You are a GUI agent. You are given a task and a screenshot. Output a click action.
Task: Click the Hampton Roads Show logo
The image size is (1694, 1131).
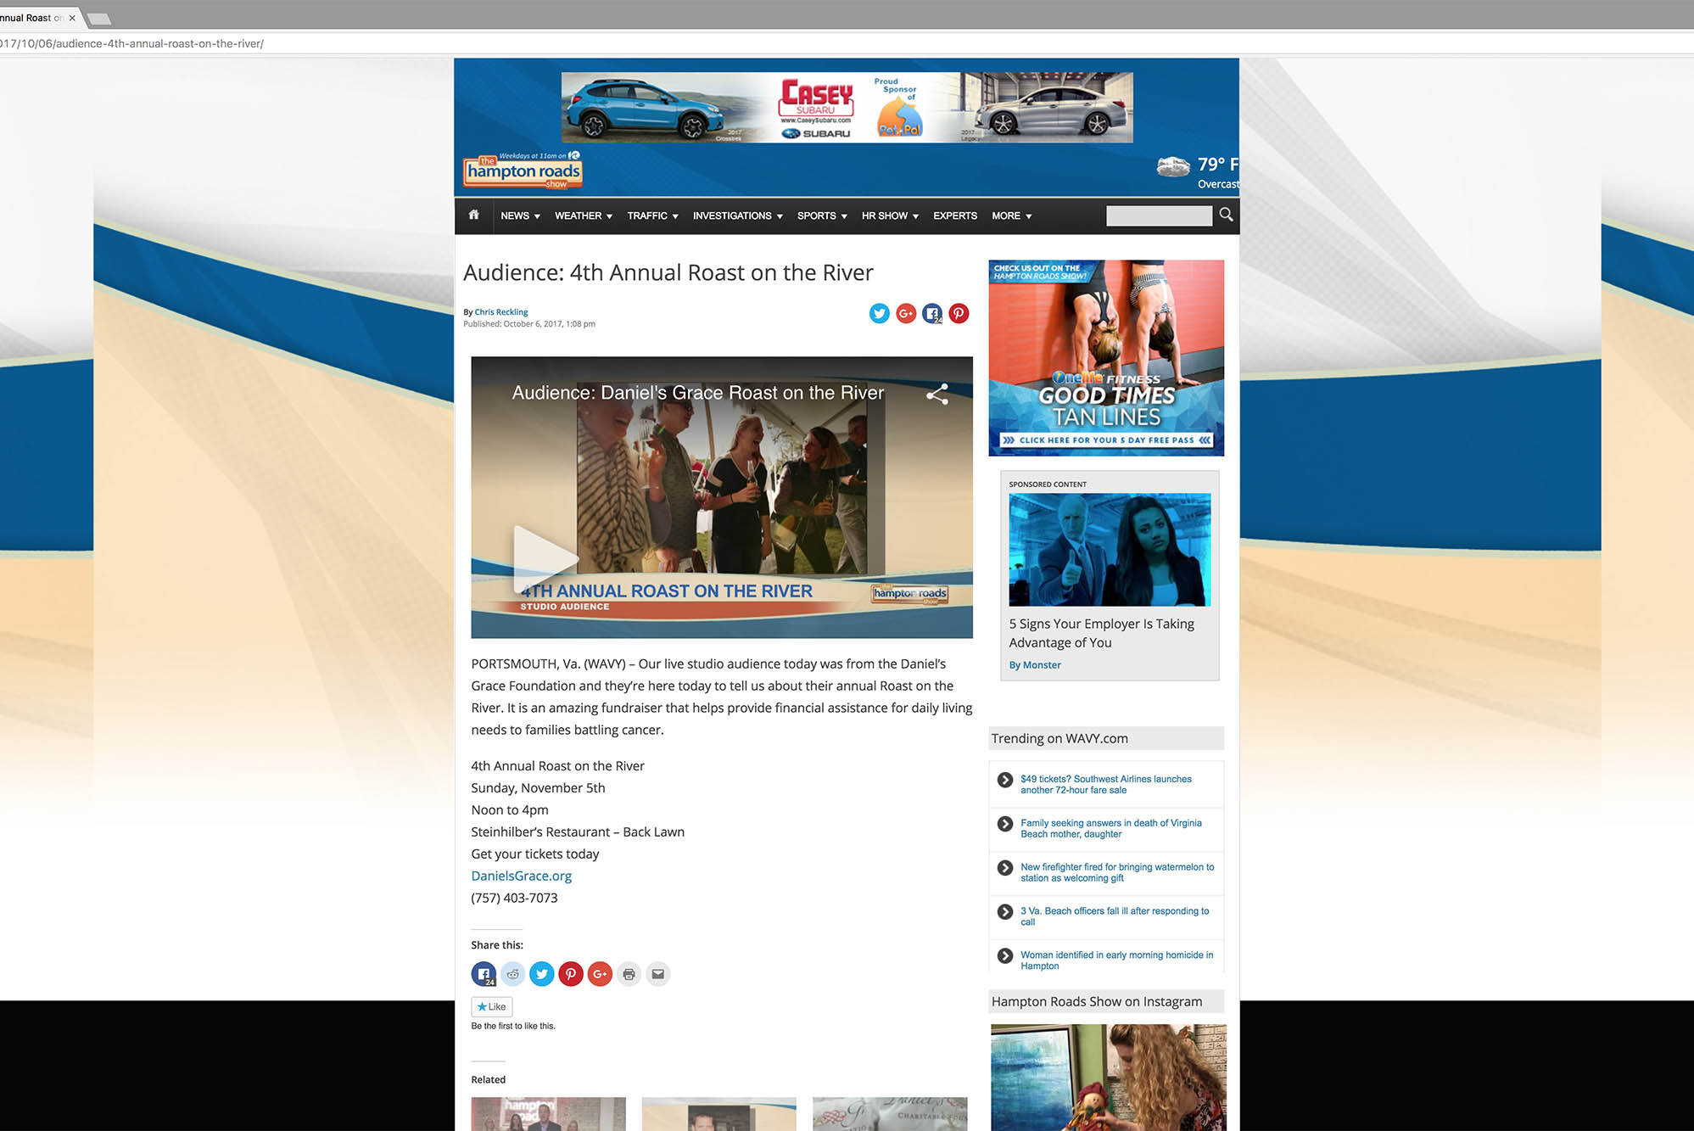523,171
